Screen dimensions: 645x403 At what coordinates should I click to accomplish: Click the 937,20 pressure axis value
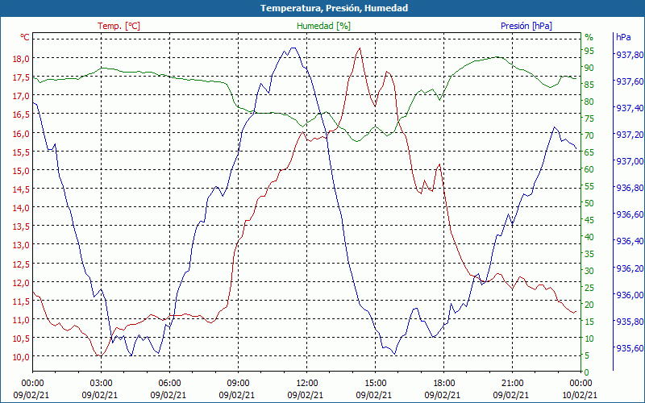coord(630,135)
